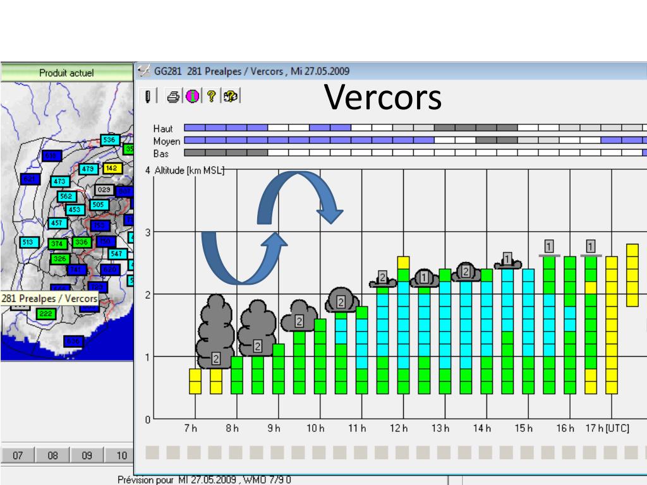Open the magenta info icon
The image size is (647, 485).
point(192,97)
